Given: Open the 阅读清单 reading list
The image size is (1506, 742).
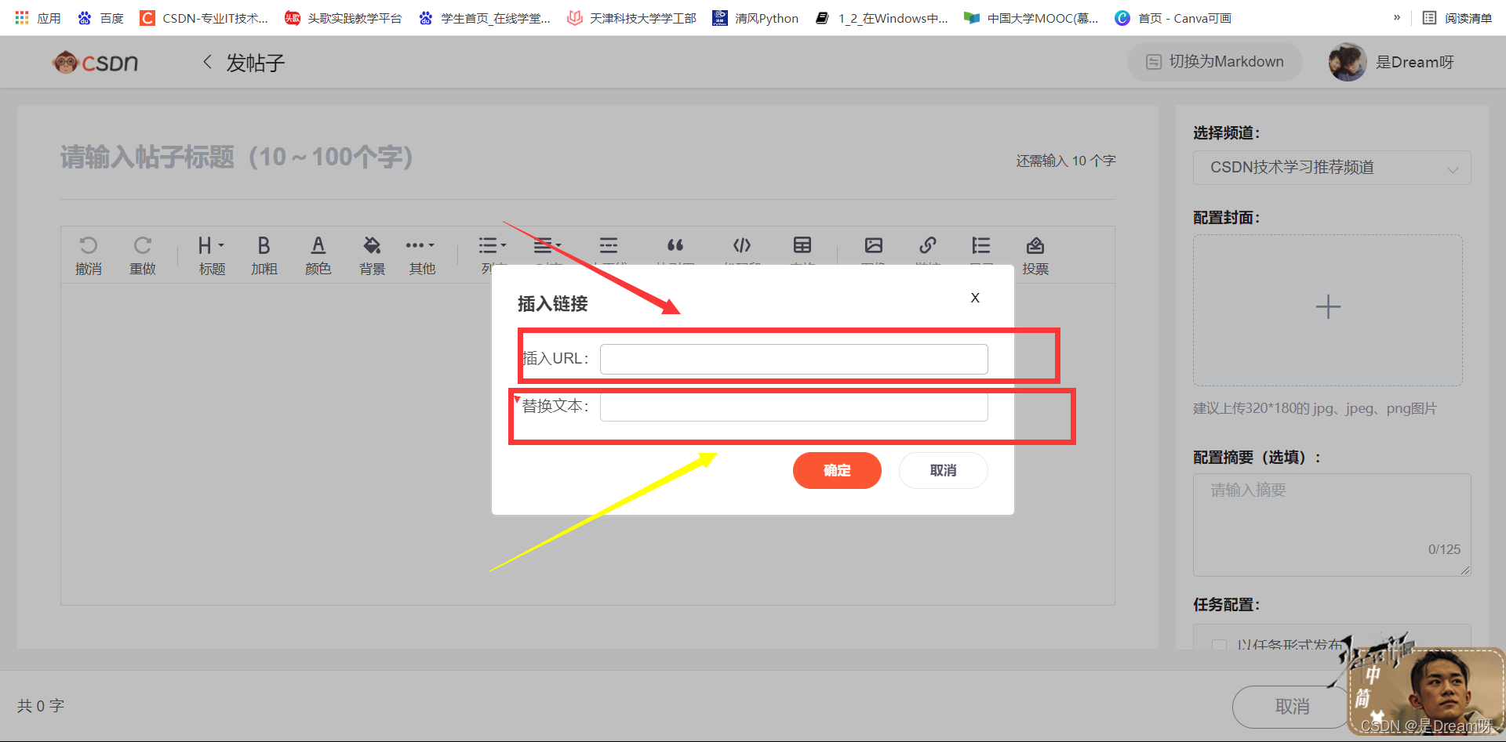Looking at the screenshot, I should [1457, 17].
